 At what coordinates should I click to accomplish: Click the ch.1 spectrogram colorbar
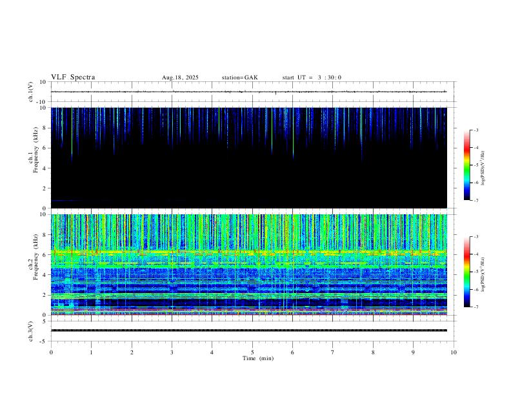(466, 165)
